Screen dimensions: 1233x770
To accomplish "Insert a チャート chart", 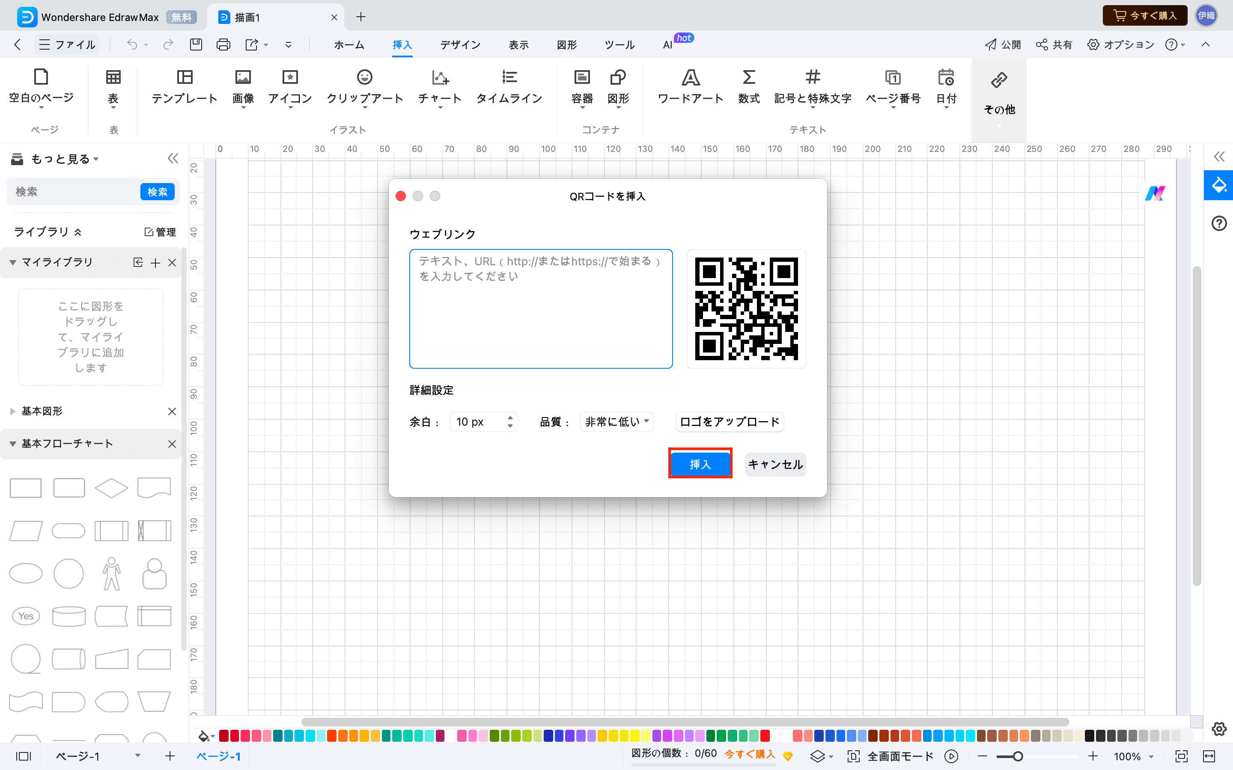I will [x=440, y=88].
